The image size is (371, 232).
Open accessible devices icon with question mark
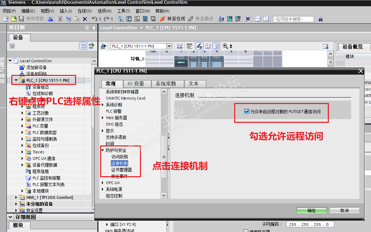click(221, 18)
